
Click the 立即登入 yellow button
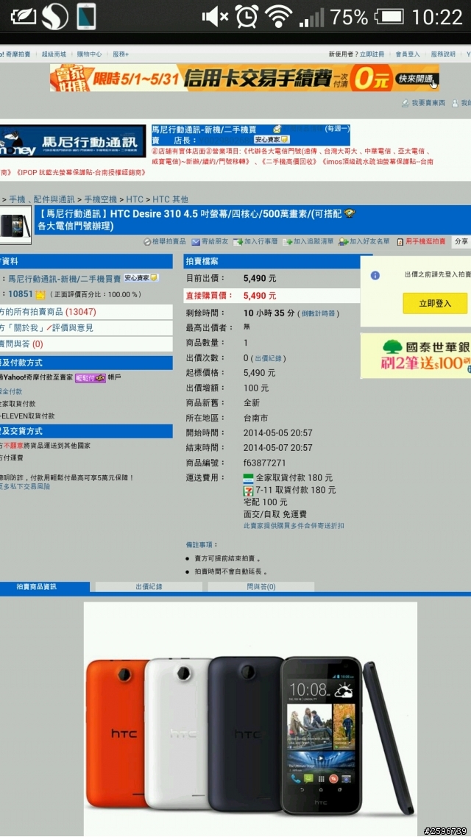(x=435, y=303)
